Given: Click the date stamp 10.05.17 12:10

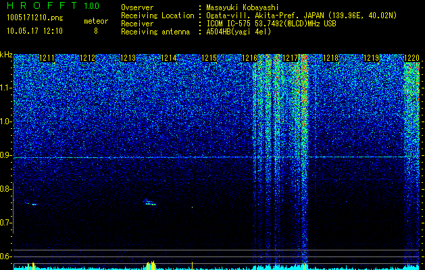Looking at the screenshot, I should coord(35,31).
